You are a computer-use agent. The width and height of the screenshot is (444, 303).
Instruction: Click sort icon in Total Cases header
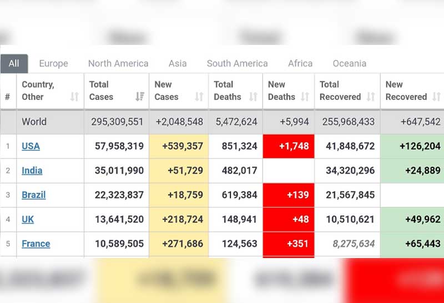140,97
